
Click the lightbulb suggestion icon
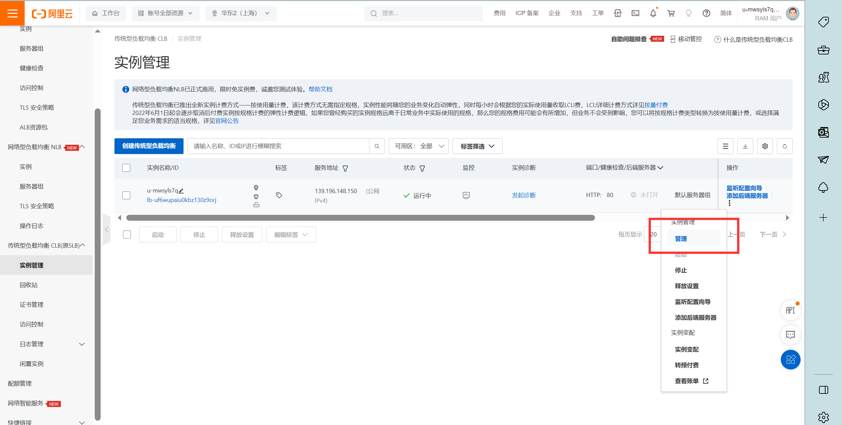click(688, 13)
